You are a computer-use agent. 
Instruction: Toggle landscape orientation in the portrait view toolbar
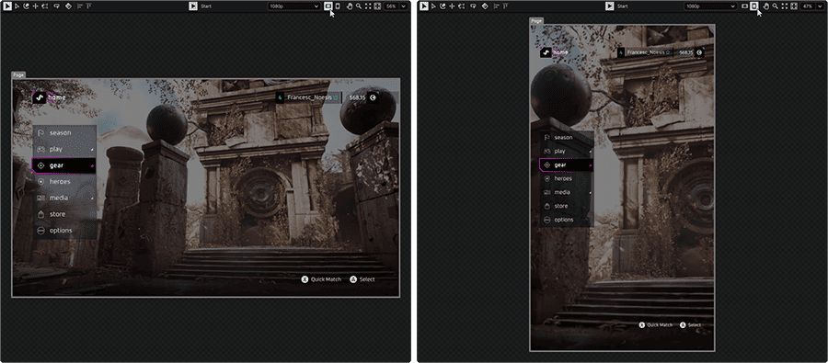click(745, 6)
